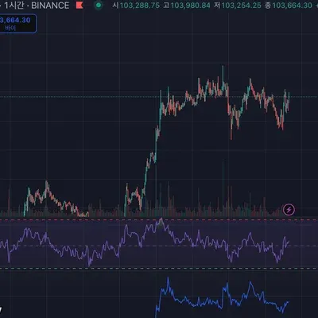Click the low value 103,254.25
The height and width of the screenshot is (318, 318).
tap(241, 6)
